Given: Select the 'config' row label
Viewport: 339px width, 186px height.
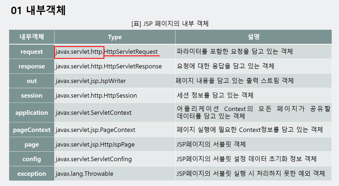Looking at the screenshot, I should (32, 159).
